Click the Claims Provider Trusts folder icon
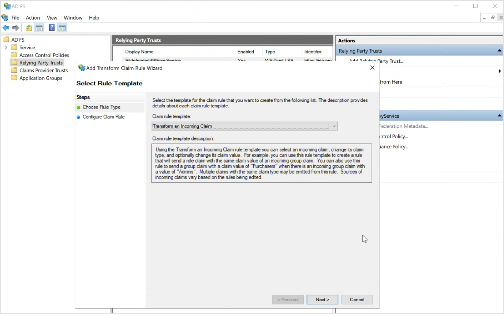The height and width of the screenshot is (314, 504). pyautogui.click(x=14, y=70)
